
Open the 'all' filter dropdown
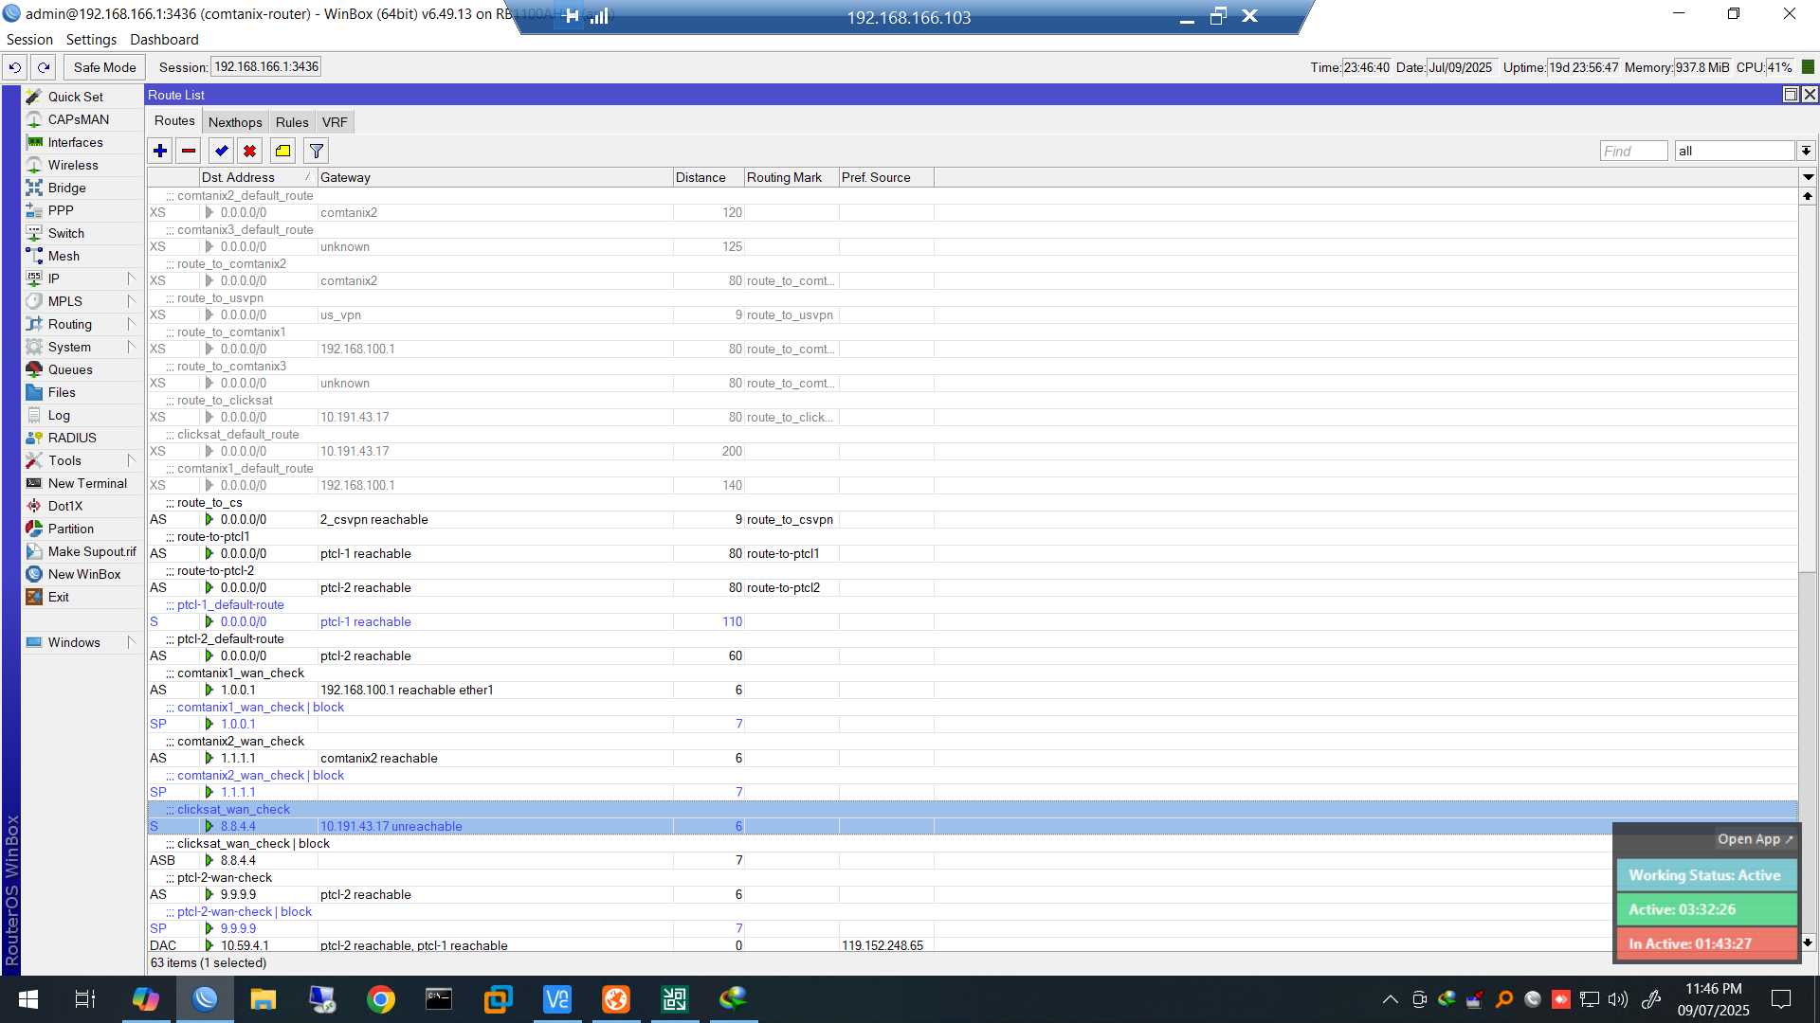point(1806,151)
